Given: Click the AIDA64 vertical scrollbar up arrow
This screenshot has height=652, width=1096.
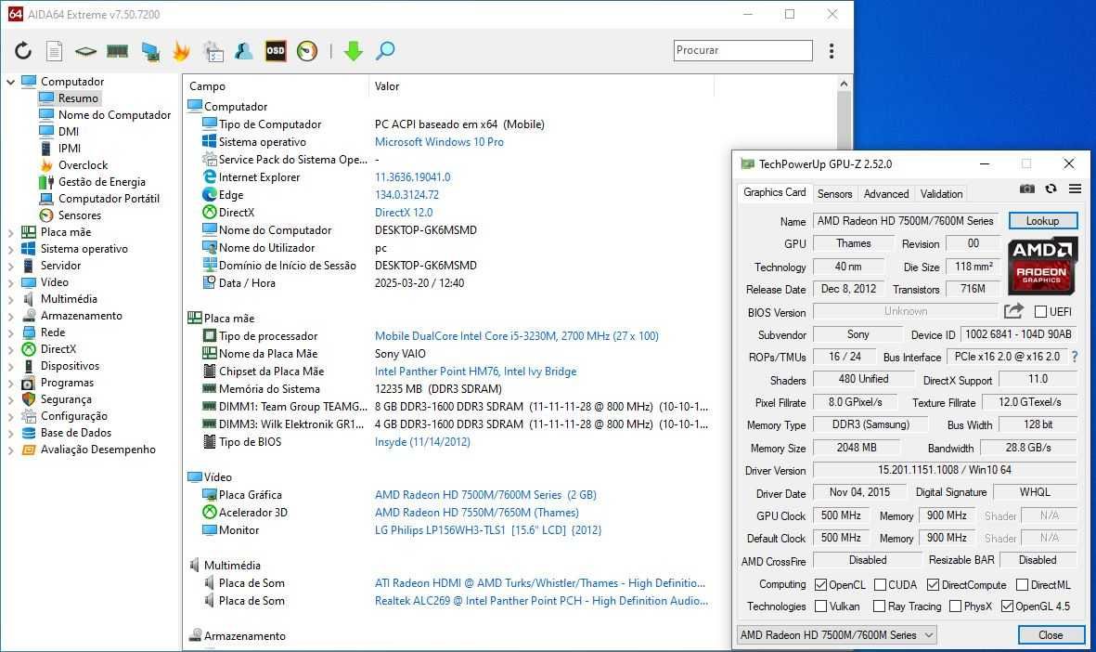Looking at the screenshot, I should coord(844,84).
